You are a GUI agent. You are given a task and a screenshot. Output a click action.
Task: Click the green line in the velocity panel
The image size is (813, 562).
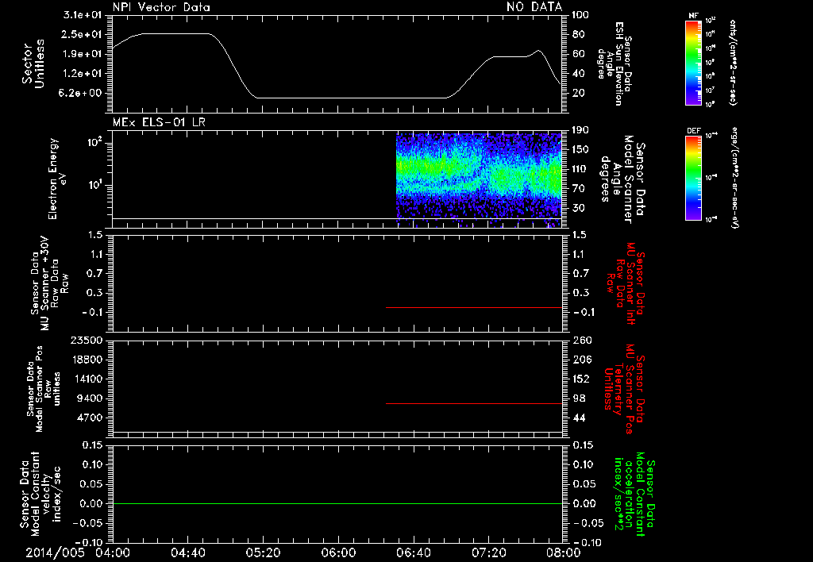337,503
